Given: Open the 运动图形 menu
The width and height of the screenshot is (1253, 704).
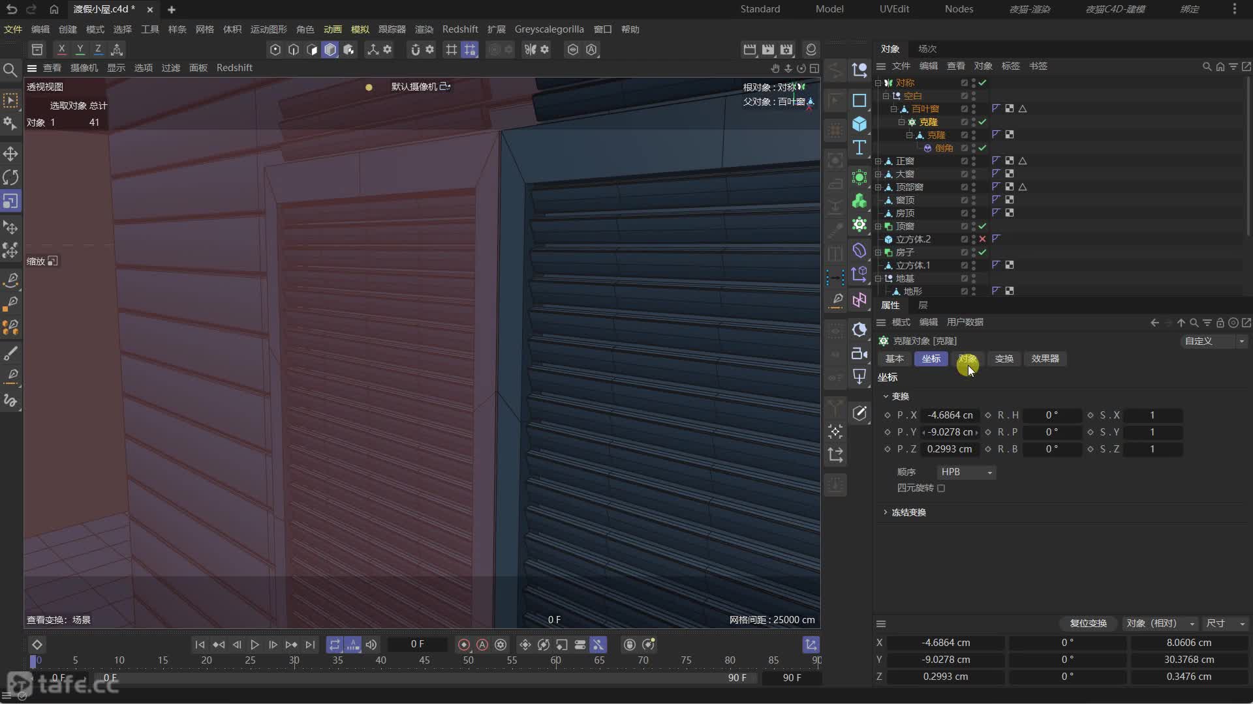Looking at the screenshot, I should (x=268, y=29).
